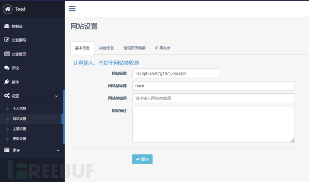The image size is (309, 182).
Task: Click the home icon beside Test
Action: [8, 9]
